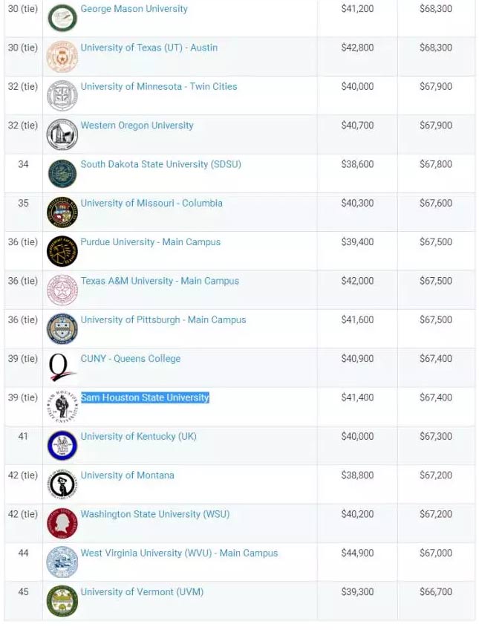
Task: Click the Texas A&M pink star seal
Action: pyautogui.click(x=62, y=290)
